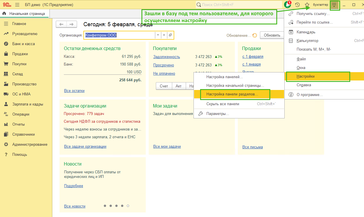
Task: Click Сегодня НДФЛ за сотрудников и статистика
Action: pos(102,122)
